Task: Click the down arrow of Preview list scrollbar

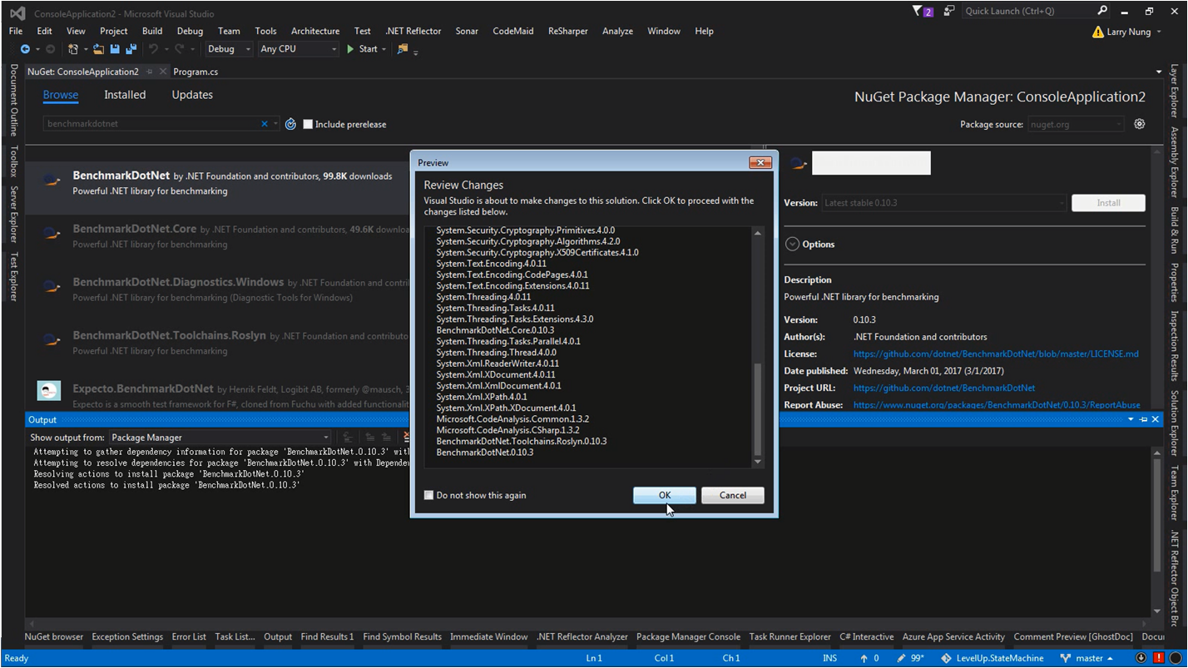Action: pos(757,462)
